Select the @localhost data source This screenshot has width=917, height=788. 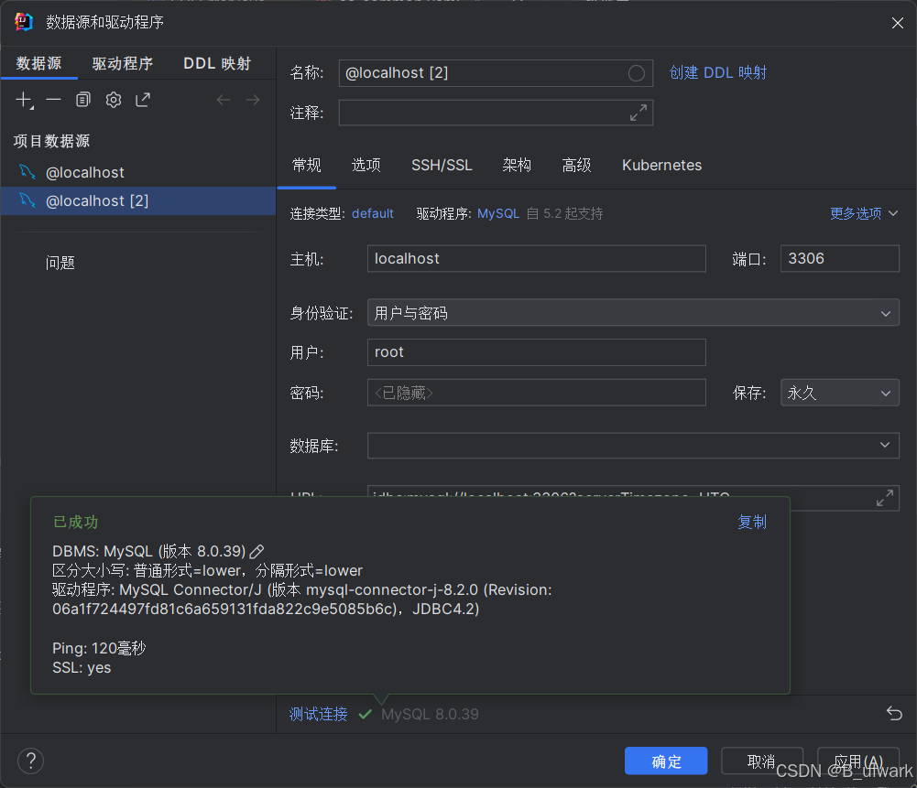(84, 172)
